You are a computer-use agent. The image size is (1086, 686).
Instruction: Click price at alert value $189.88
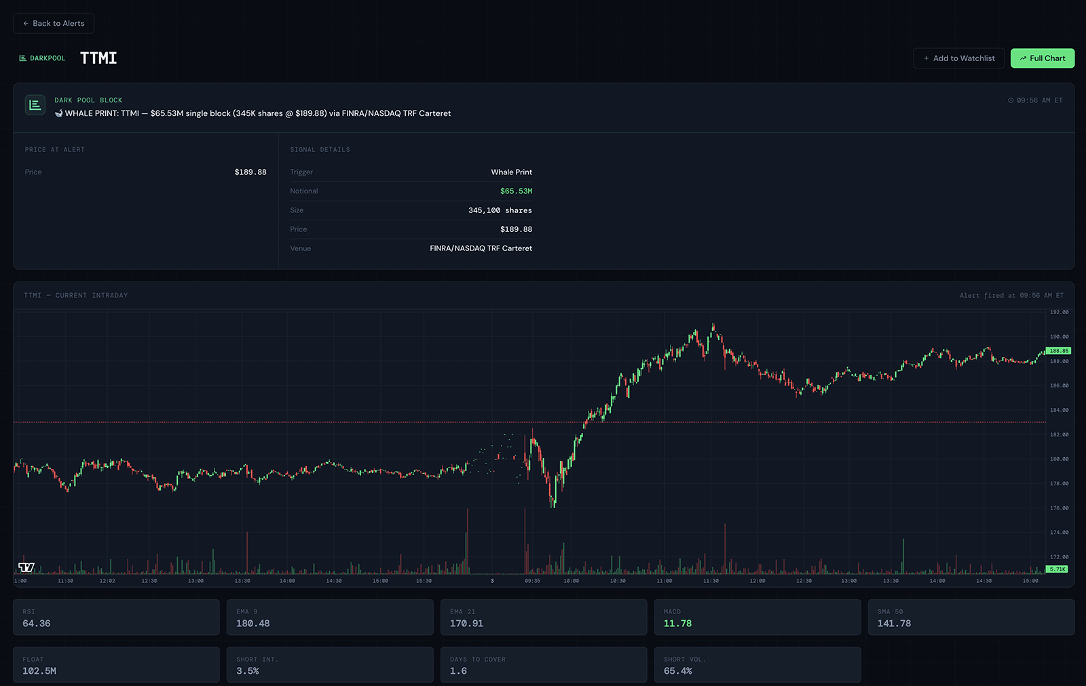point(250,172)
